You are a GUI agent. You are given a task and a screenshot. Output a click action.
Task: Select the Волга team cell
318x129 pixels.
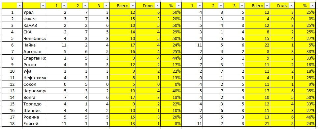[34, 97]
